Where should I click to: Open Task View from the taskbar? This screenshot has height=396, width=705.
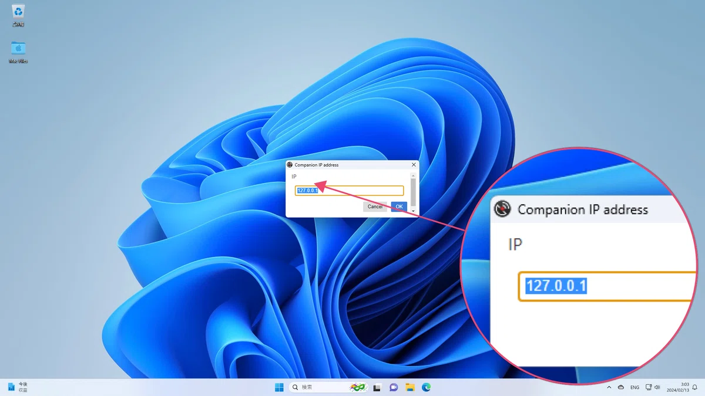tap(377, 387)
